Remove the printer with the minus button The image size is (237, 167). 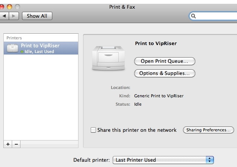[16, 144]
